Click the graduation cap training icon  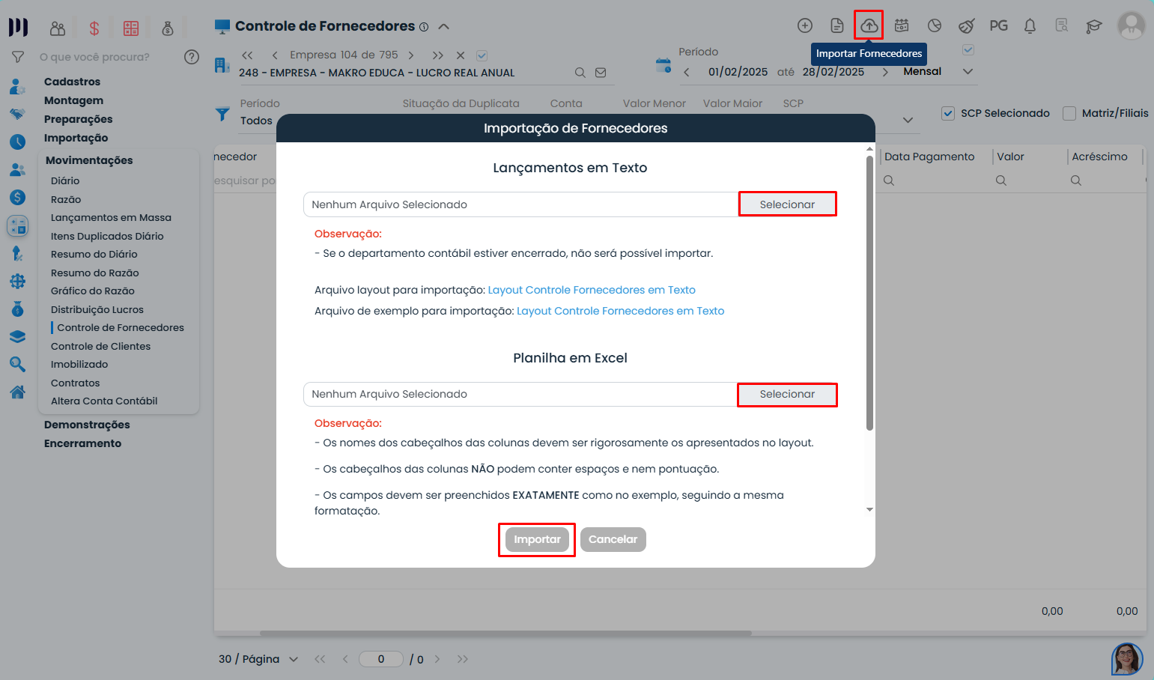tap(1094, 26)
